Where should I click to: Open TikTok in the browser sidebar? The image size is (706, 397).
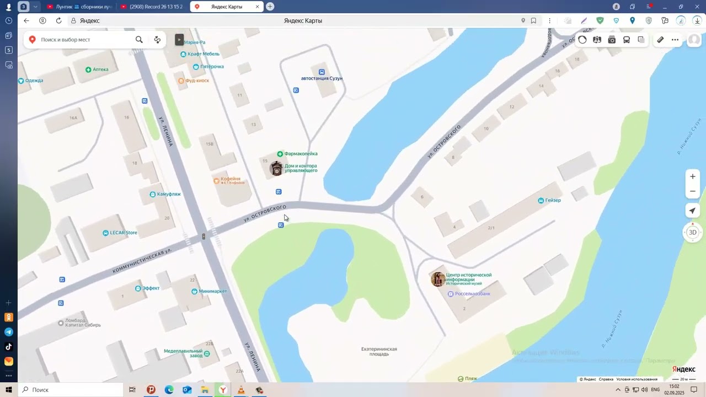pos(9,347)
